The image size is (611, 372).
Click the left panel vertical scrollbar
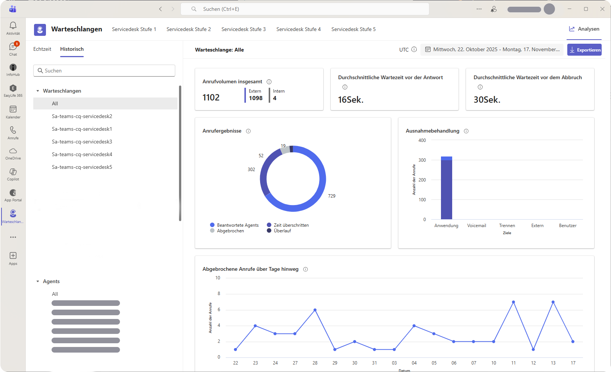[180, 153]
